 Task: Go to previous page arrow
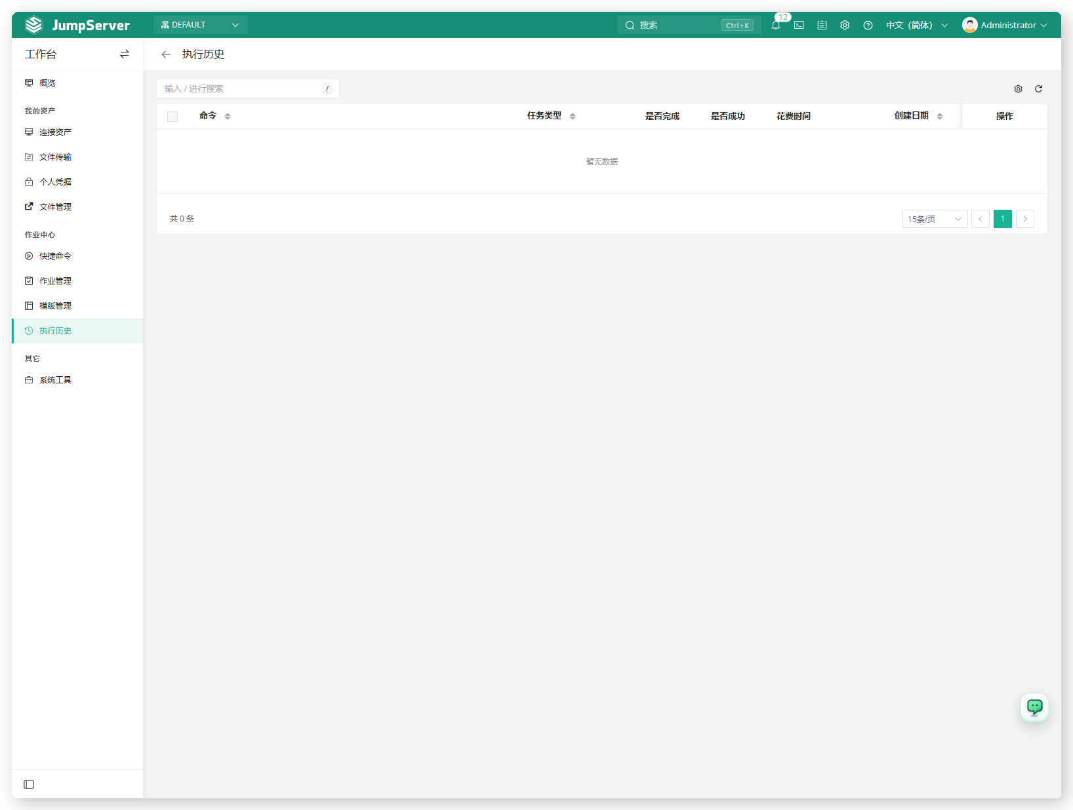(x=981, y=219)
